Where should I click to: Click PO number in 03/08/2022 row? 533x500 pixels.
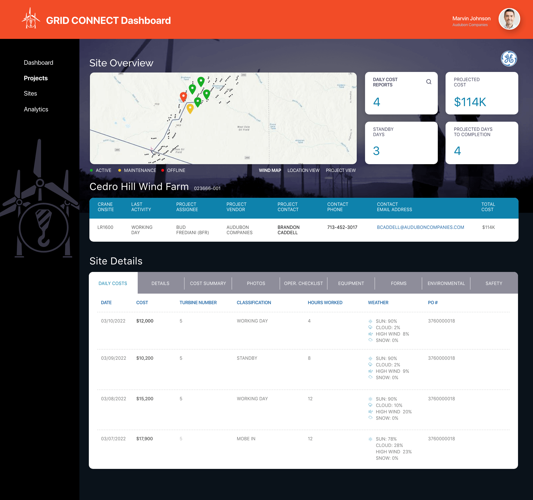[x=441, y=399]
